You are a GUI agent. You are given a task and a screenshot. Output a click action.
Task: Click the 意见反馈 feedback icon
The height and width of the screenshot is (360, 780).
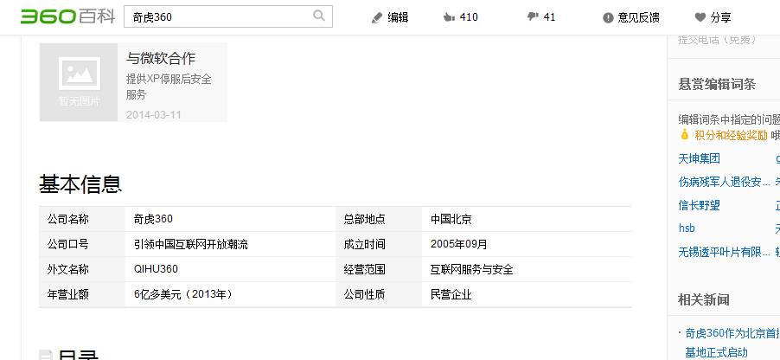(608, 17)
